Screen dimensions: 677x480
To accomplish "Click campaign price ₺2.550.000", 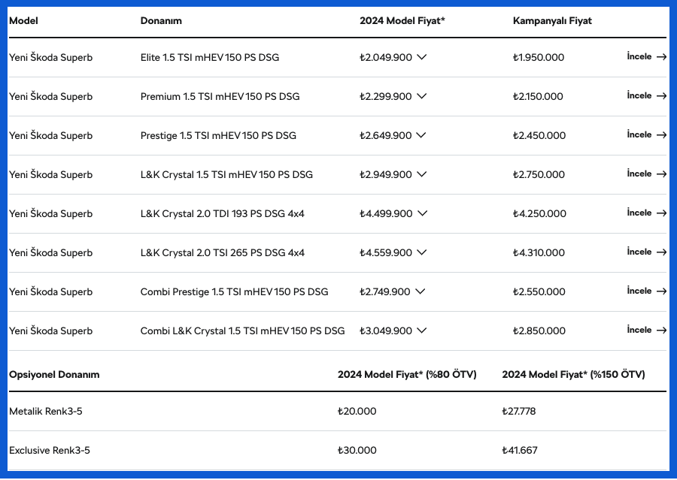I will point(539,292).
